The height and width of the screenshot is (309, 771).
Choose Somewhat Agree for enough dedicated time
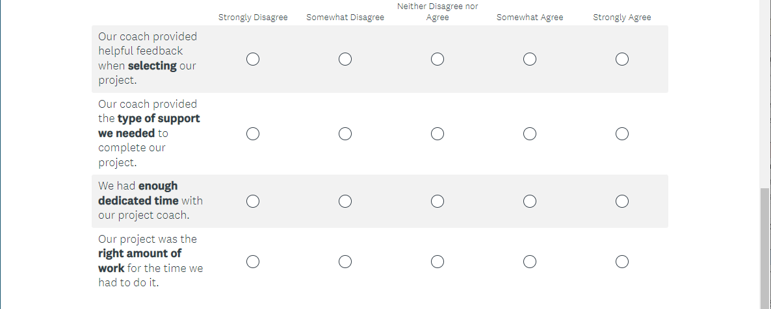530,201
